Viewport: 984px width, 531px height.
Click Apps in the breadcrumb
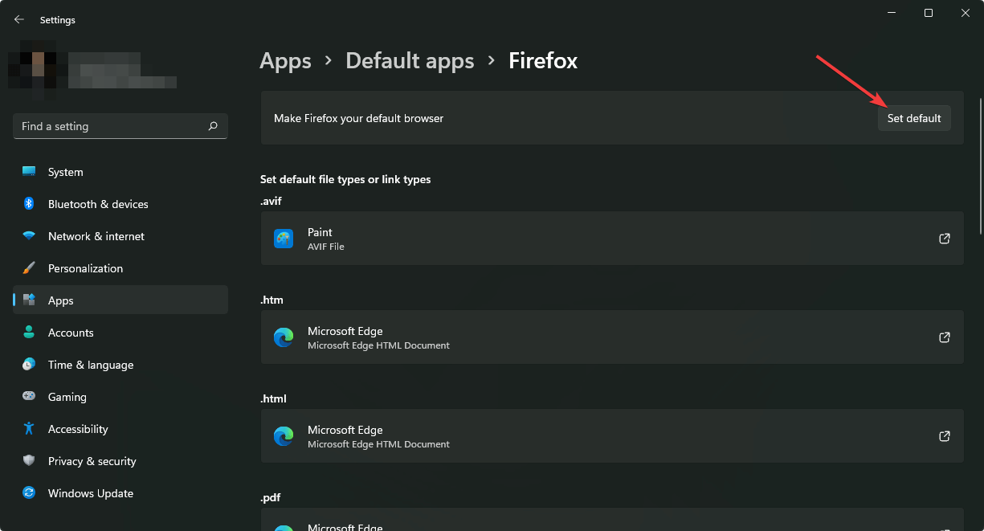(x=285, y=60)
